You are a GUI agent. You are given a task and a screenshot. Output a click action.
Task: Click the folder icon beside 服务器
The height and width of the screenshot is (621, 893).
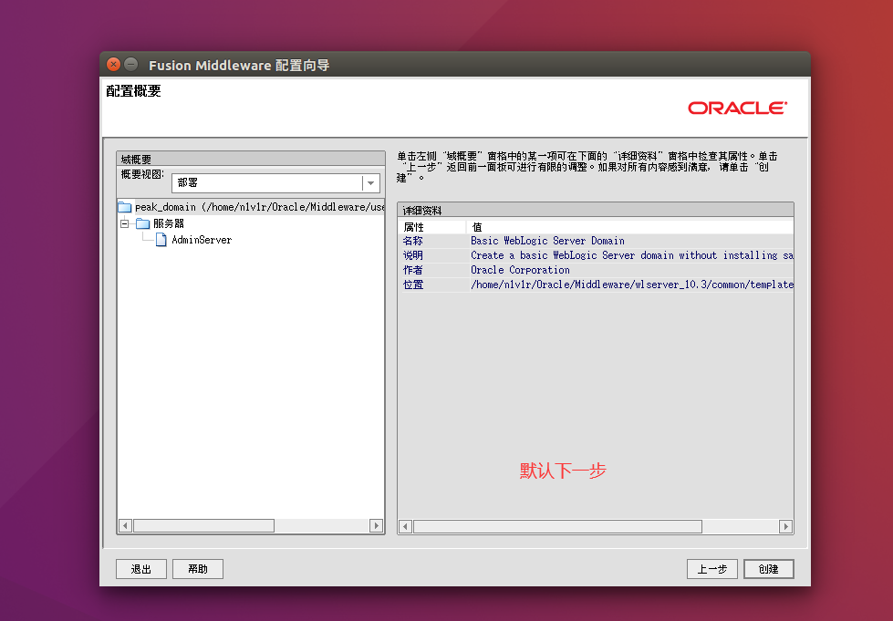(x=141, y=223)
